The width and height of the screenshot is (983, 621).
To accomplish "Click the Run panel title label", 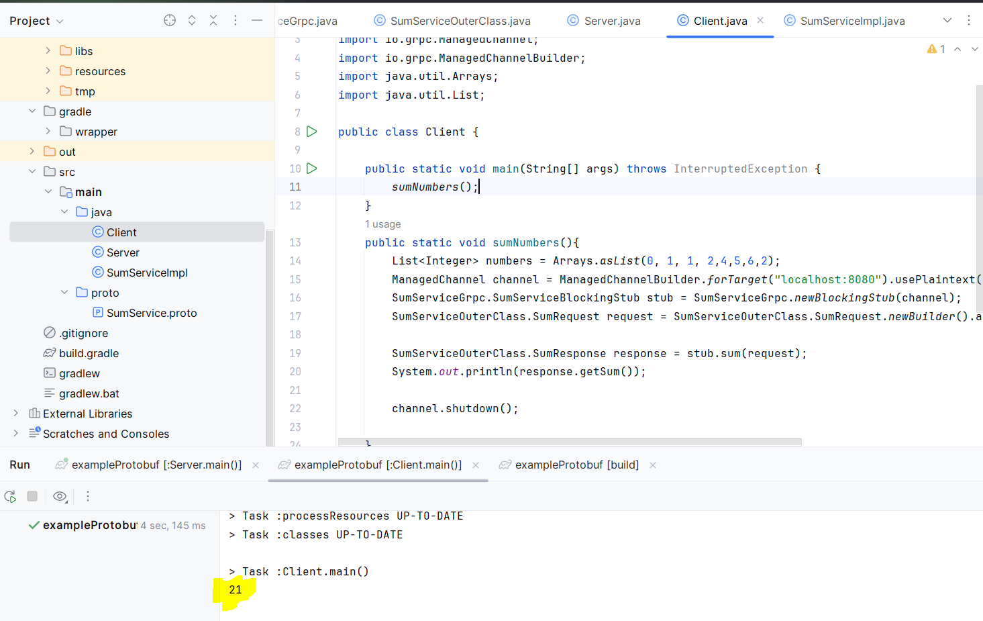I will 19,465.
